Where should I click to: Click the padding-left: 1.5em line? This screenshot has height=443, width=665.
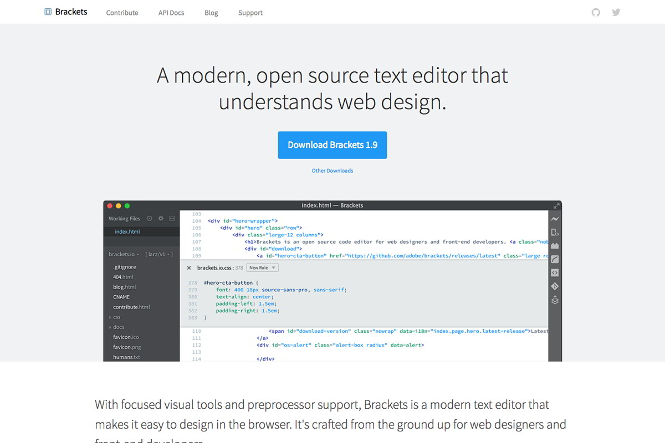246,304
